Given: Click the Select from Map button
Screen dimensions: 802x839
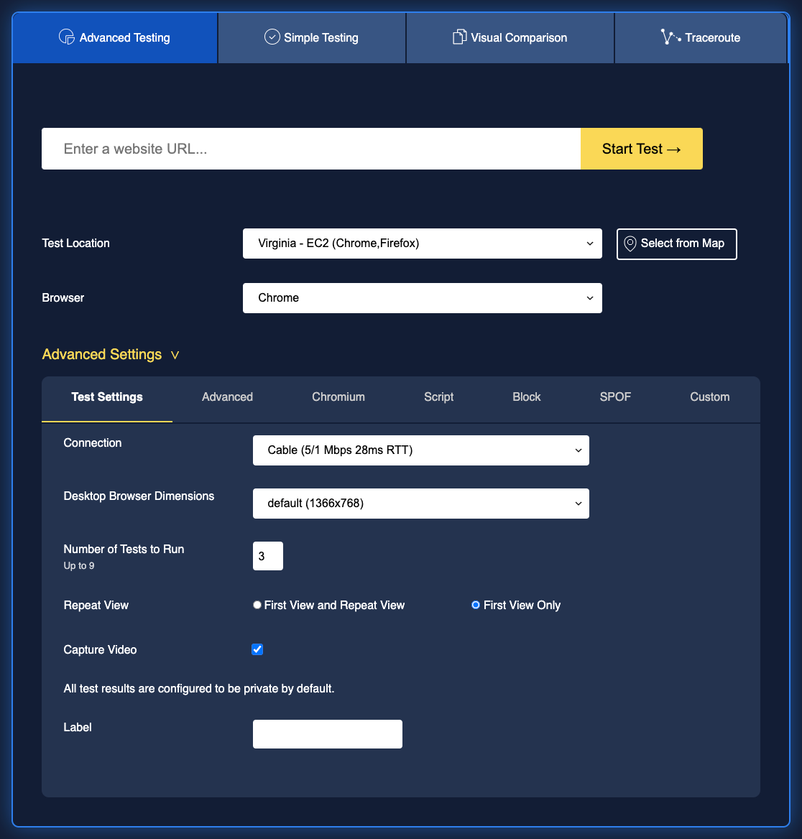Looking at the screenshot, I should [x=676, y=244].
